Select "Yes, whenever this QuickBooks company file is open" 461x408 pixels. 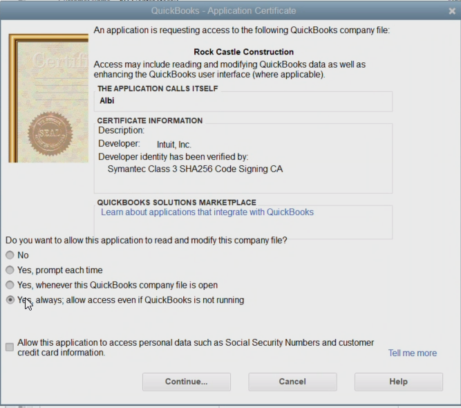tap(10, 285)
